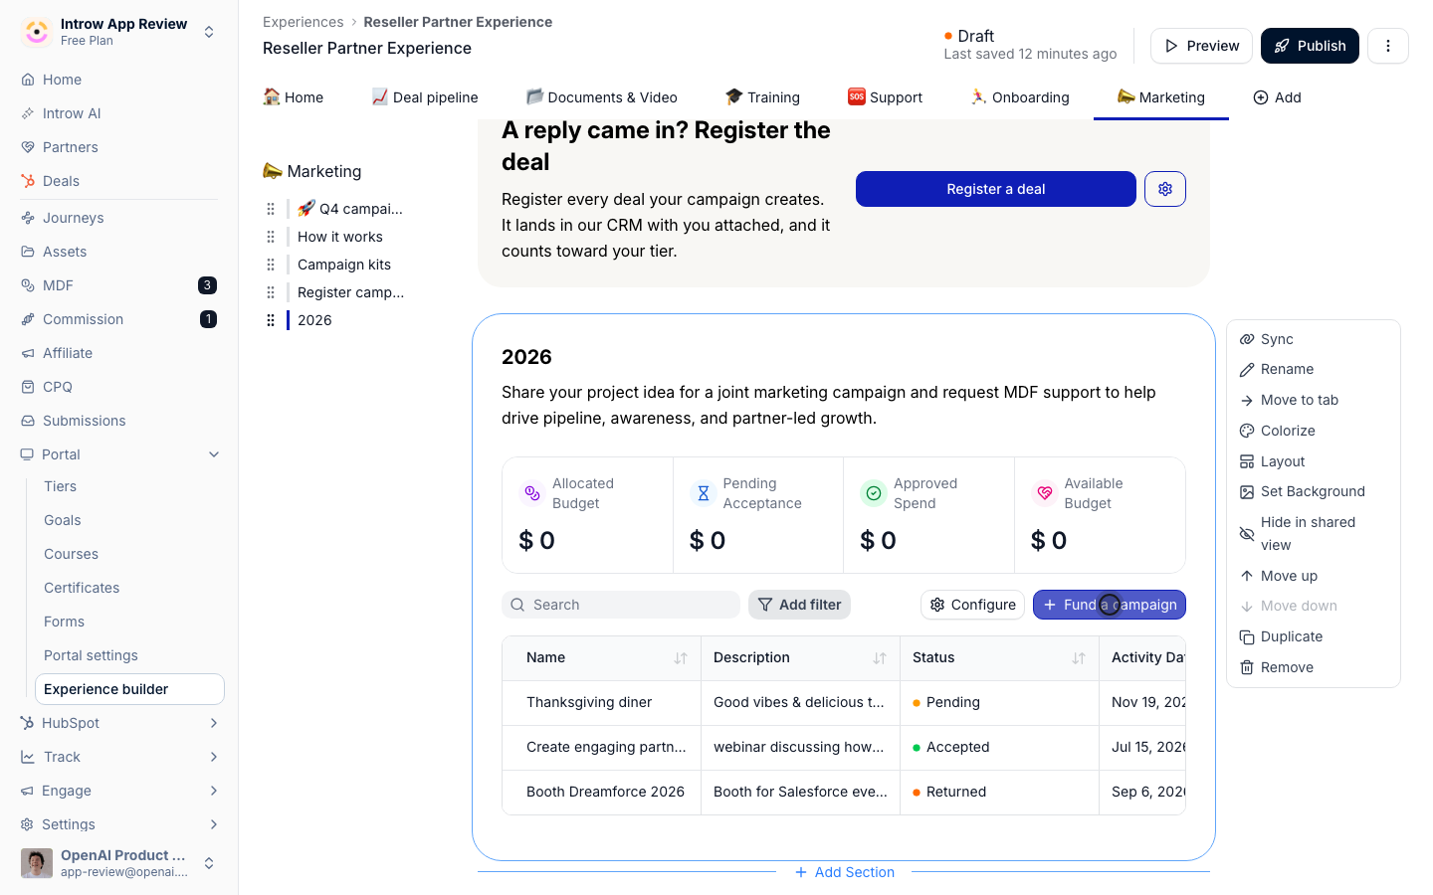Screen dimensions: 1433x895
Task: Expand the Settings sidebar group
Action: tap(214, 824)
